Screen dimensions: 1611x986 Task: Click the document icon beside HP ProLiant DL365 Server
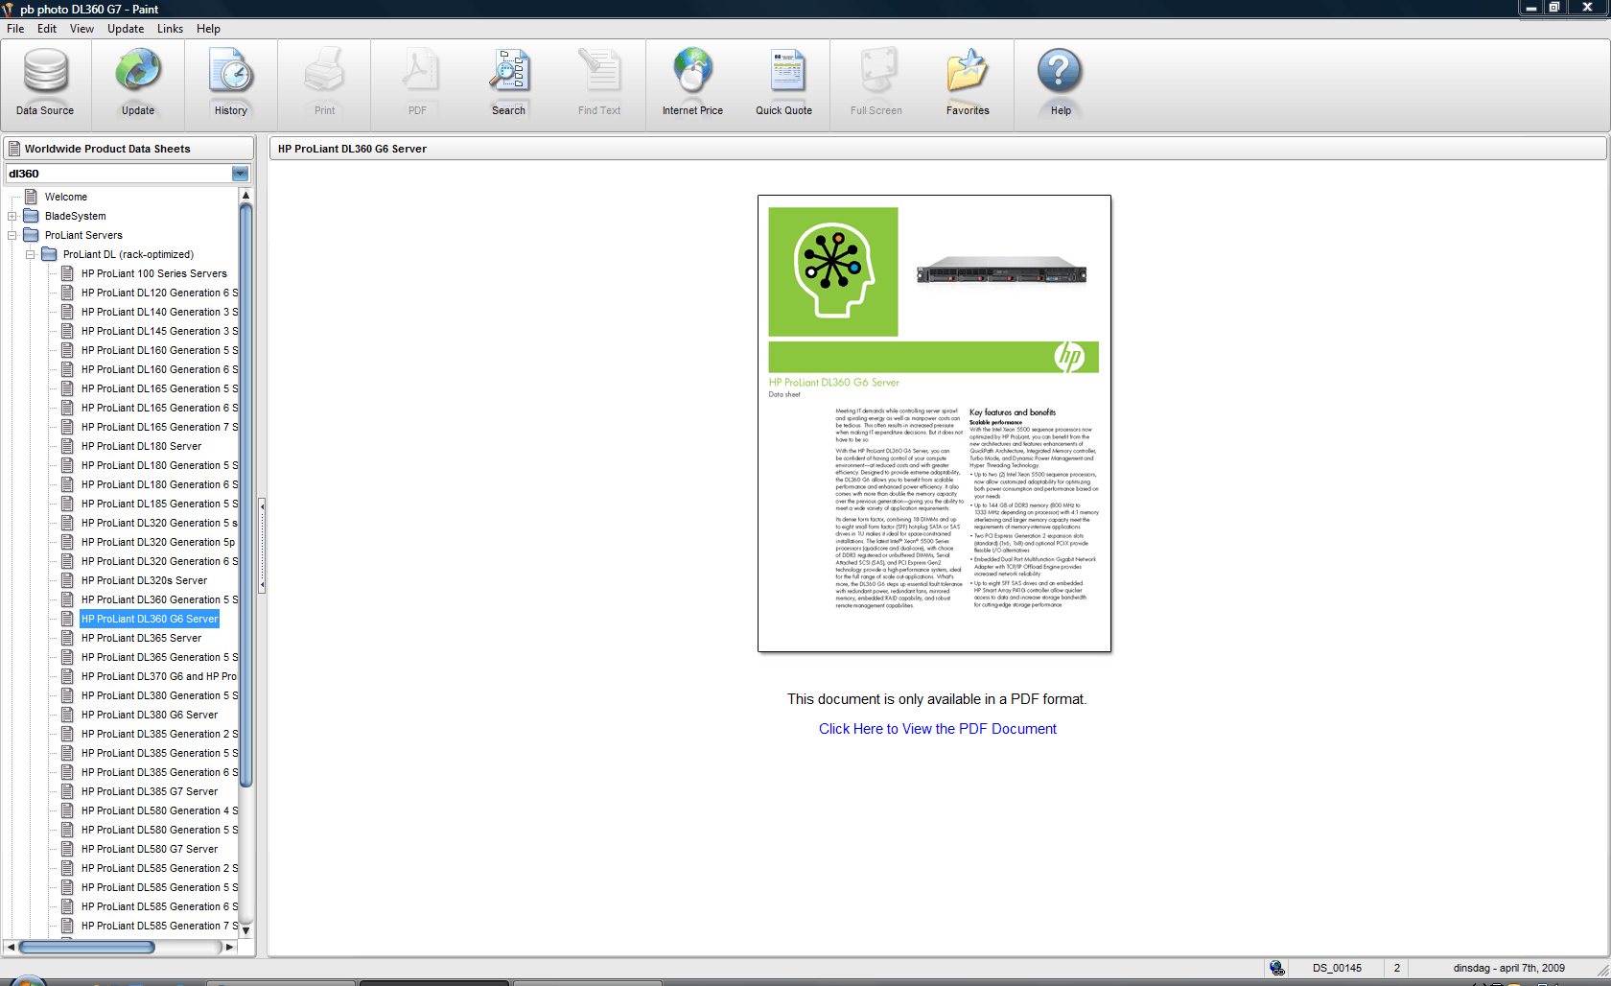[67, 638]
